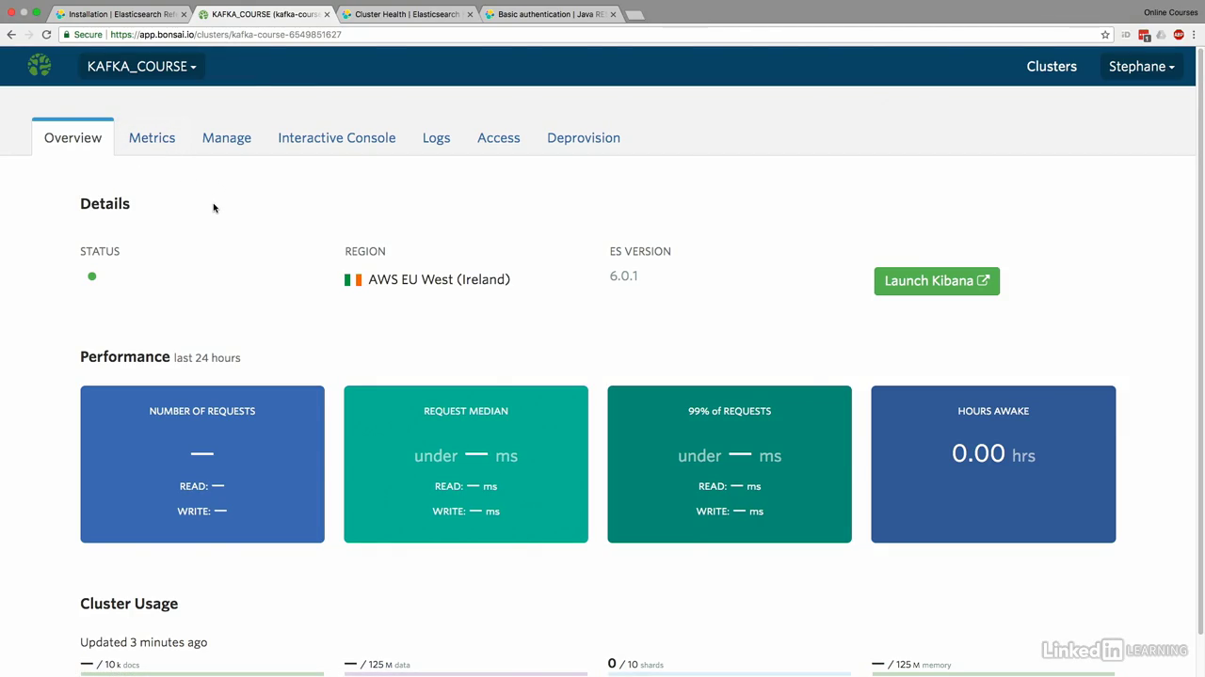The height and width of the screenshot is (677, 1205).
Task: Launch Kibana with the green button
Action: pos(937,280)
